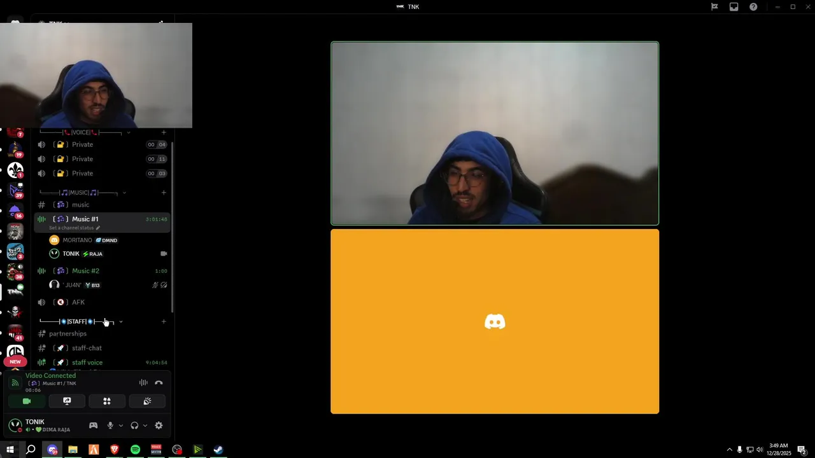
Task: Open Steam from the taskbar
Action: tap(218, 450)
